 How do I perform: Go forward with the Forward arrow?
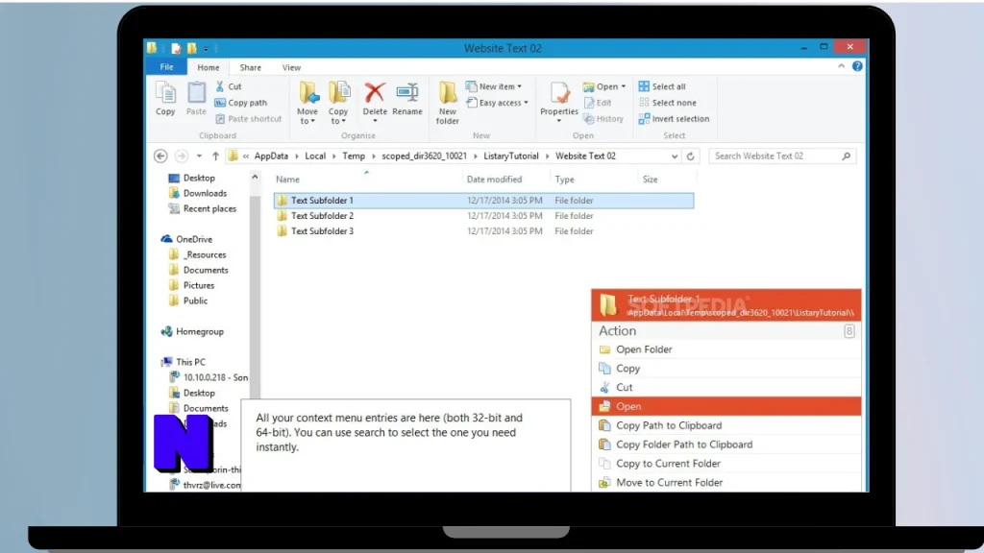click(182, 156)
